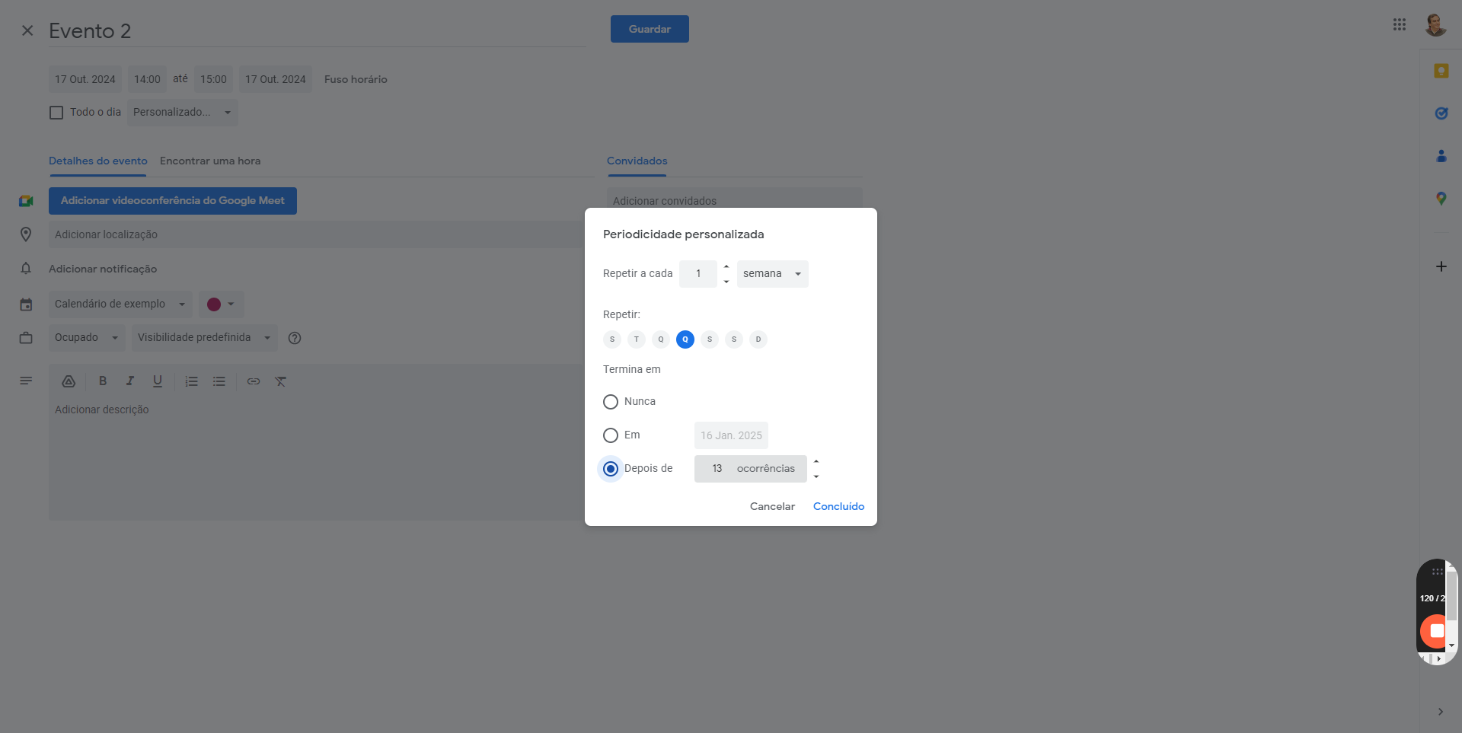Collapse the side panel with the chevron
Image resolution: width=1462 pixels, height=733 pixels.
tap(1440, 712)
